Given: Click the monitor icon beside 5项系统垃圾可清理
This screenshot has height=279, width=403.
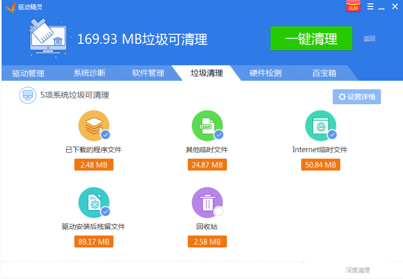Looking at the screenshot, I should pyautogui.click(x=27, y=95).
